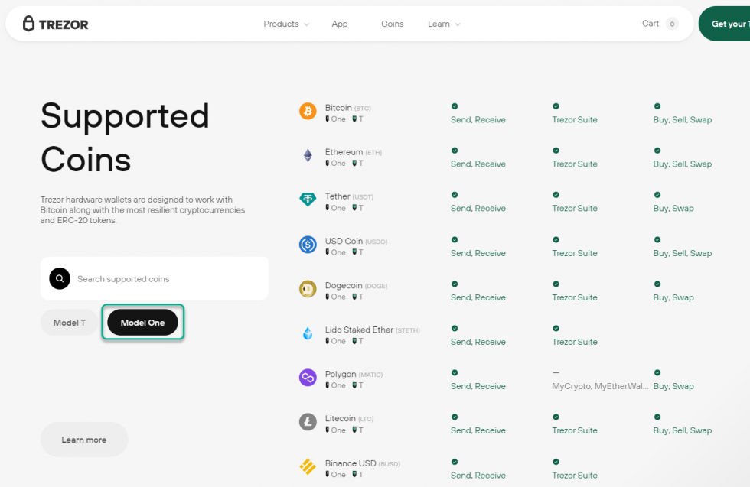Click Send, Receive text for Binance USD

(x=478, y=476)
